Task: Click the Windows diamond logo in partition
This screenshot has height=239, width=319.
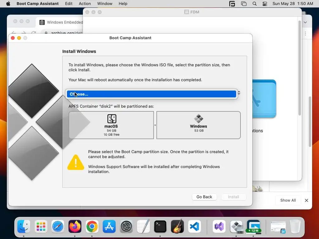Action: tap(198, 119)
